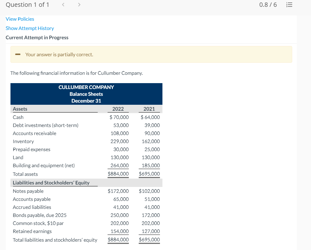Image resolution: width=311 pixels, height=250 pixels.
Task: Click the 2021 column heading
Action: 149,109
